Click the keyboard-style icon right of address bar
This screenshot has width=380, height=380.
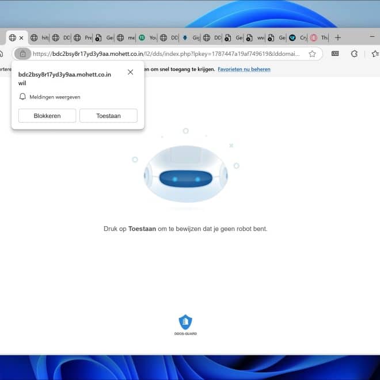click(x=335, y=54)
